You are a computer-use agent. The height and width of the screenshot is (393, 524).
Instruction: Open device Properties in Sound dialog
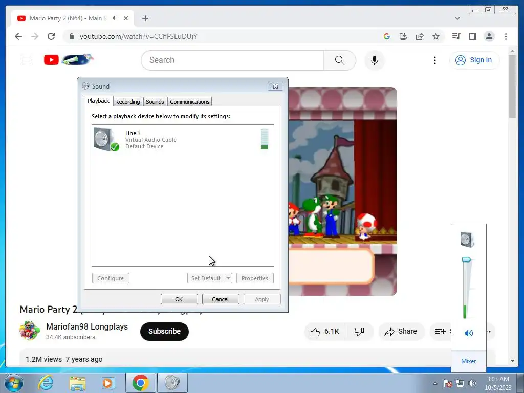[x=255, y=278]
